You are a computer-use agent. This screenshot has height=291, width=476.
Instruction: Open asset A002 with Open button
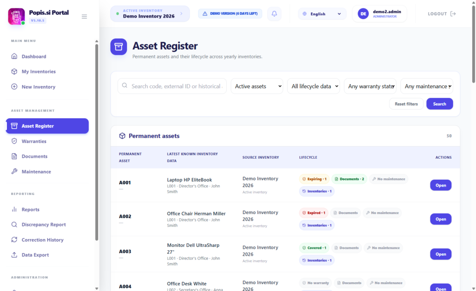(x=441, y=219)
